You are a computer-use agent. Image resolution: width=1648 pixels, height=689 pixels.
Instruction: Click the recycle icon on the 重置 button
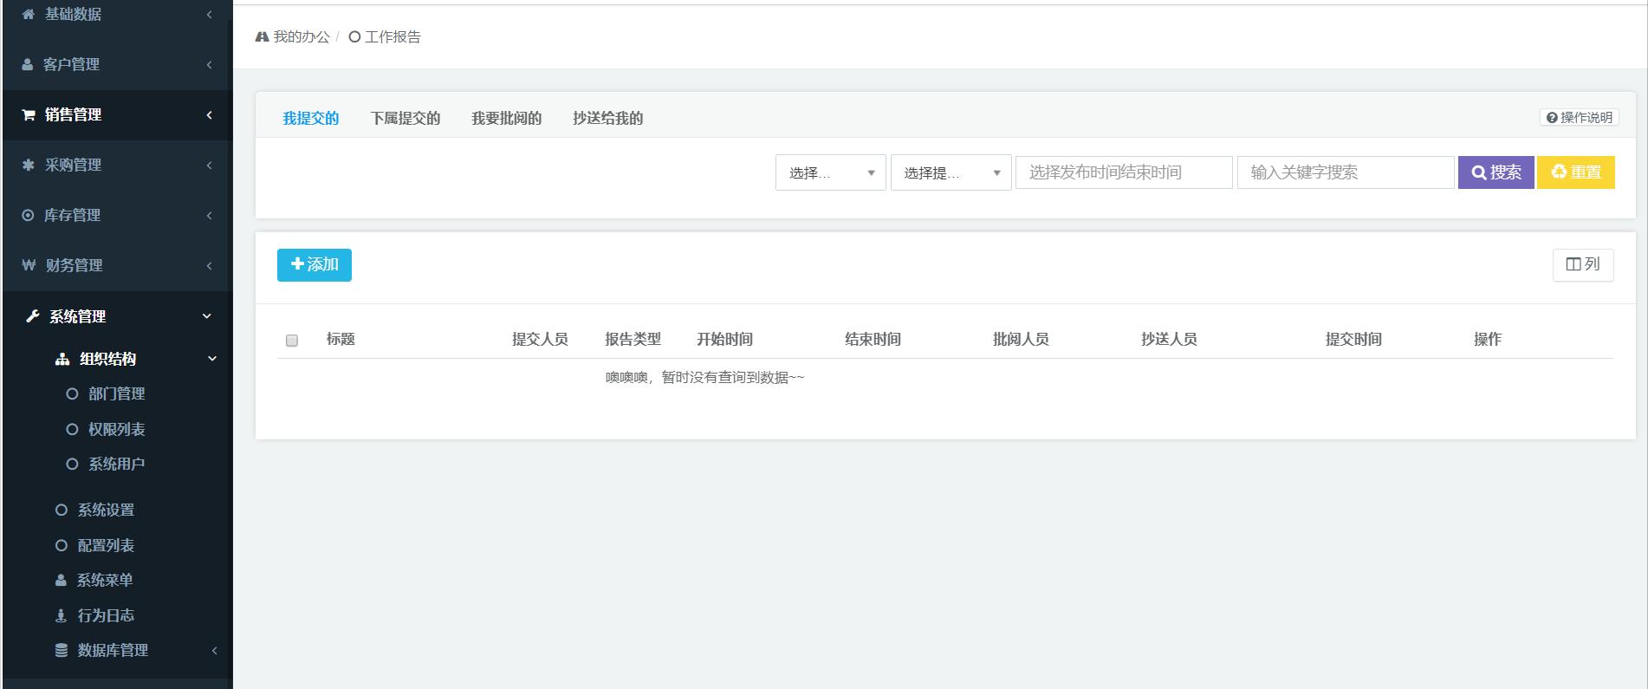(x=1559, y=172)
